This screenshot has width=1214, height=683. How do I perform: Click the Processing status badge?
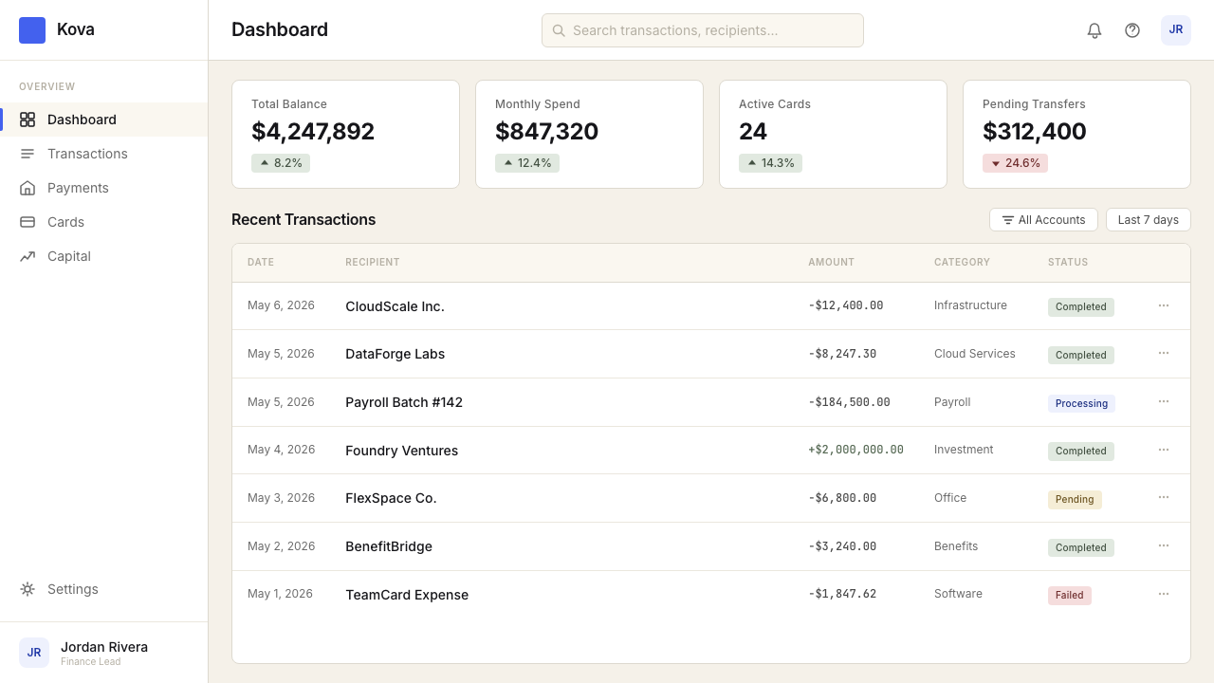click(1081, 403)
